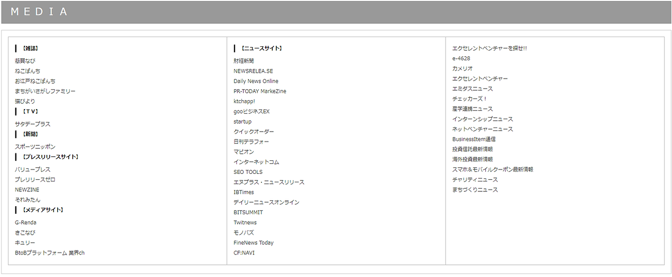Click スマホ&モバイルクーポン最新情報 entry
Screen dimensions: 672x277
(493, 169)
